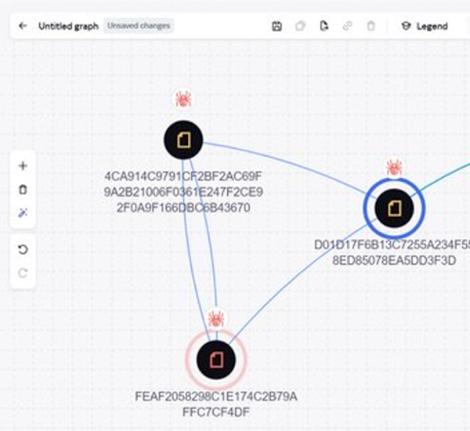This screenshot has height=431, width=470.
Task: Click hash label 4CA914C9791CF2BF2AC69F
Action: (x=183, y=192)
